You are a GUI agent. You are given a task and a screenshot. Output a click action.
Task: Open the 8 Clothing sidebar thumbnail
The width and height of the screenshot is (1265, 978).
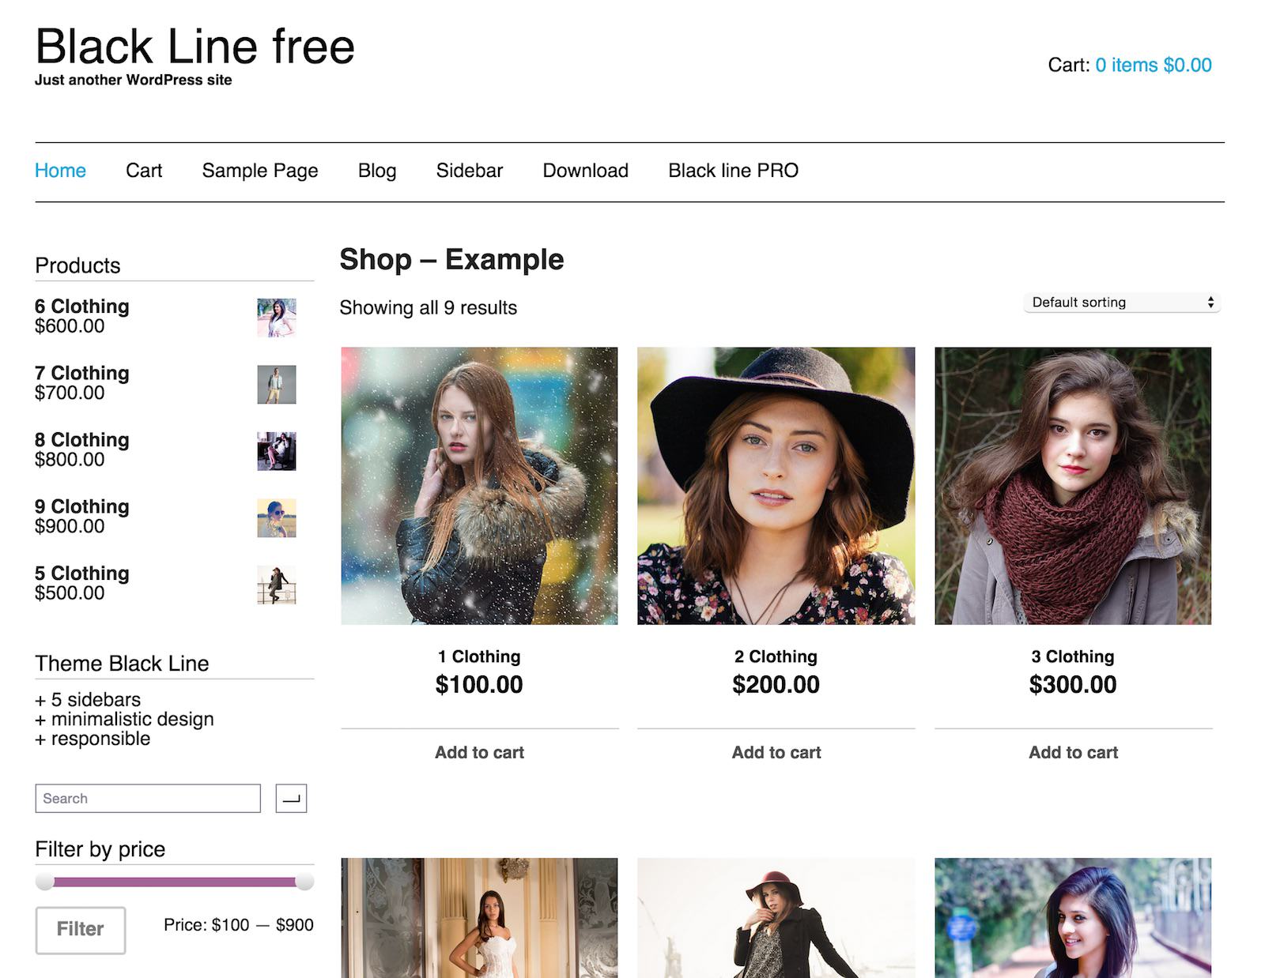coord(277,451)
